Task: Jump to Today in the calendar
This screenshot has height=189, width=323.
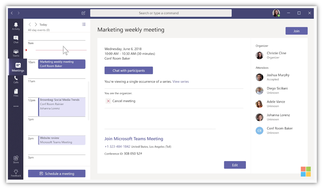Action: (43, 24)
